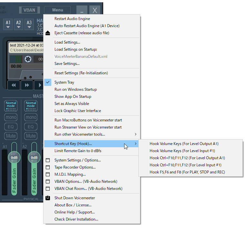Expand Run other Voicemeeter tools submenu arrow
Viewport: 247px width, 228px height.
click(136, 134)
